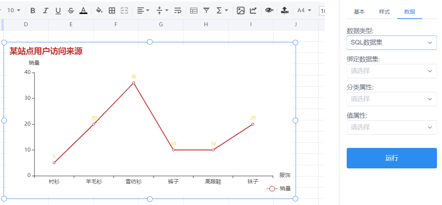Click the insert chart icon

[x=253, y=10]
